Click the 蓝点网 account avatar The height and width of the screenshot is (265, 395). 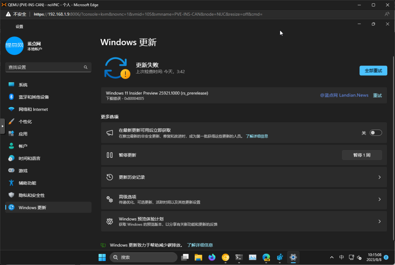[14, 46]
